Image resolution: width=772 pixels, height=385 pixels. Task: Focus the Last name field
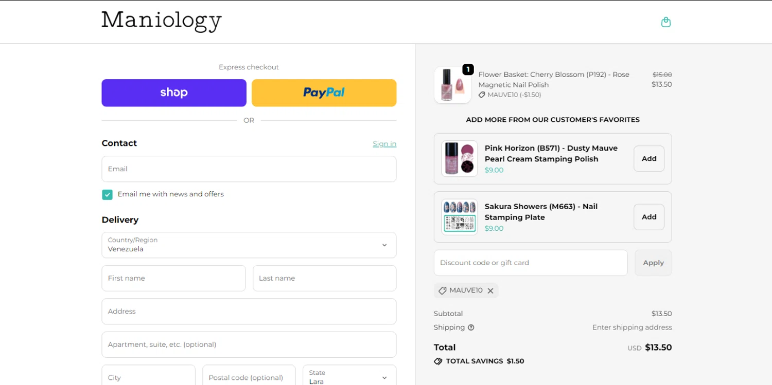[x=325, y=278]
